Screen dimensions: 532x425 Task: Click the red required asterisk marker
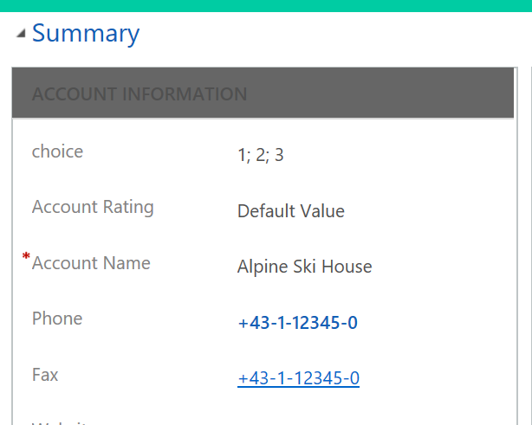[26, 257]
